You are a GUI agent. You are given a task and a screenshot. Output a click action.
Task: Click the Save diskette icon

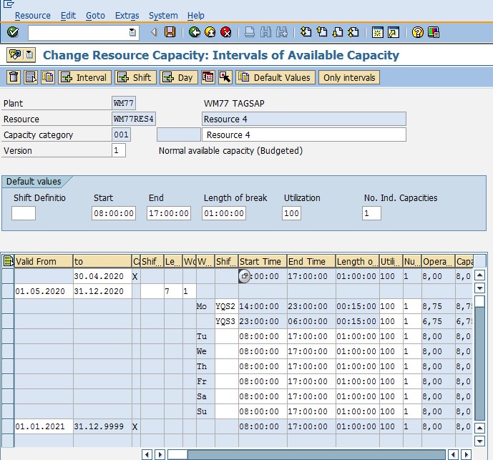[170, 32]
